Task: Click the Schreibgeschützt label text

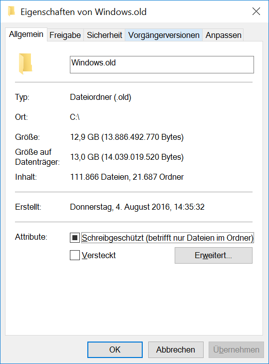Action: [x=168, y=238]
